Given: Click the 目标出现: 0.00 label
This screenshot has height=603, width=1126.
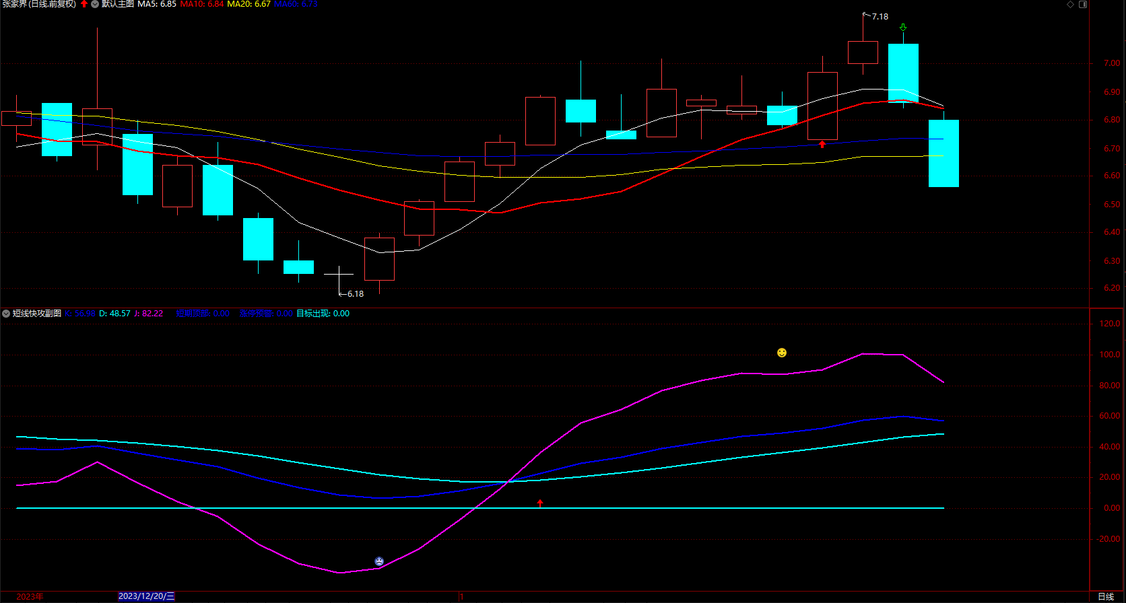Looking at the screenshot, I should click(323, 314).
